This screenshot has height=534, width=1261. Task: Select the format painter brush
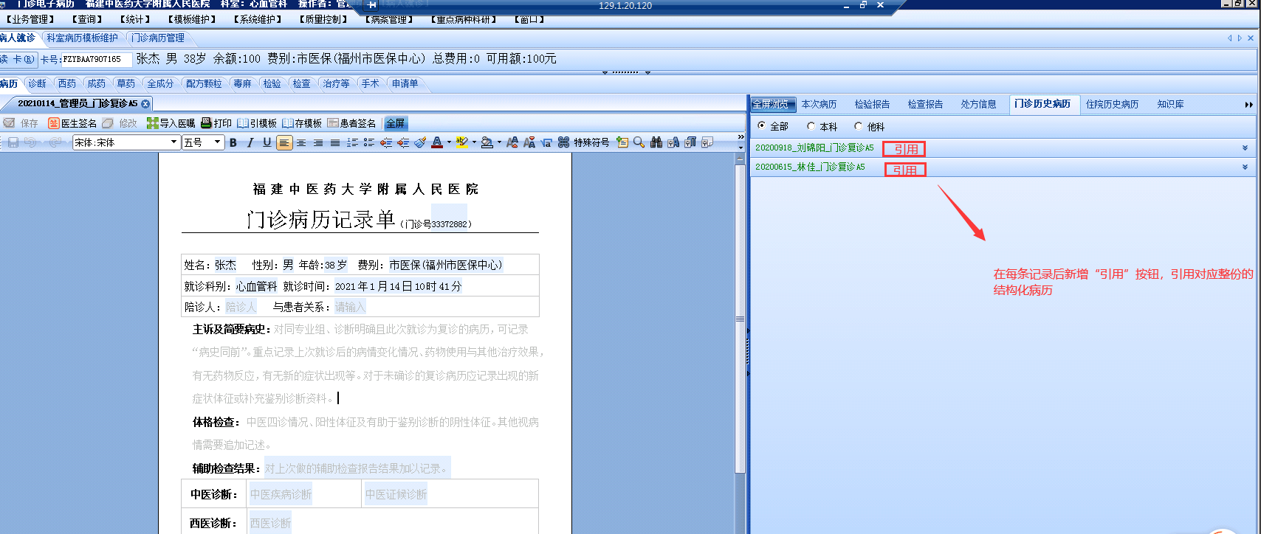pos(420,142)
